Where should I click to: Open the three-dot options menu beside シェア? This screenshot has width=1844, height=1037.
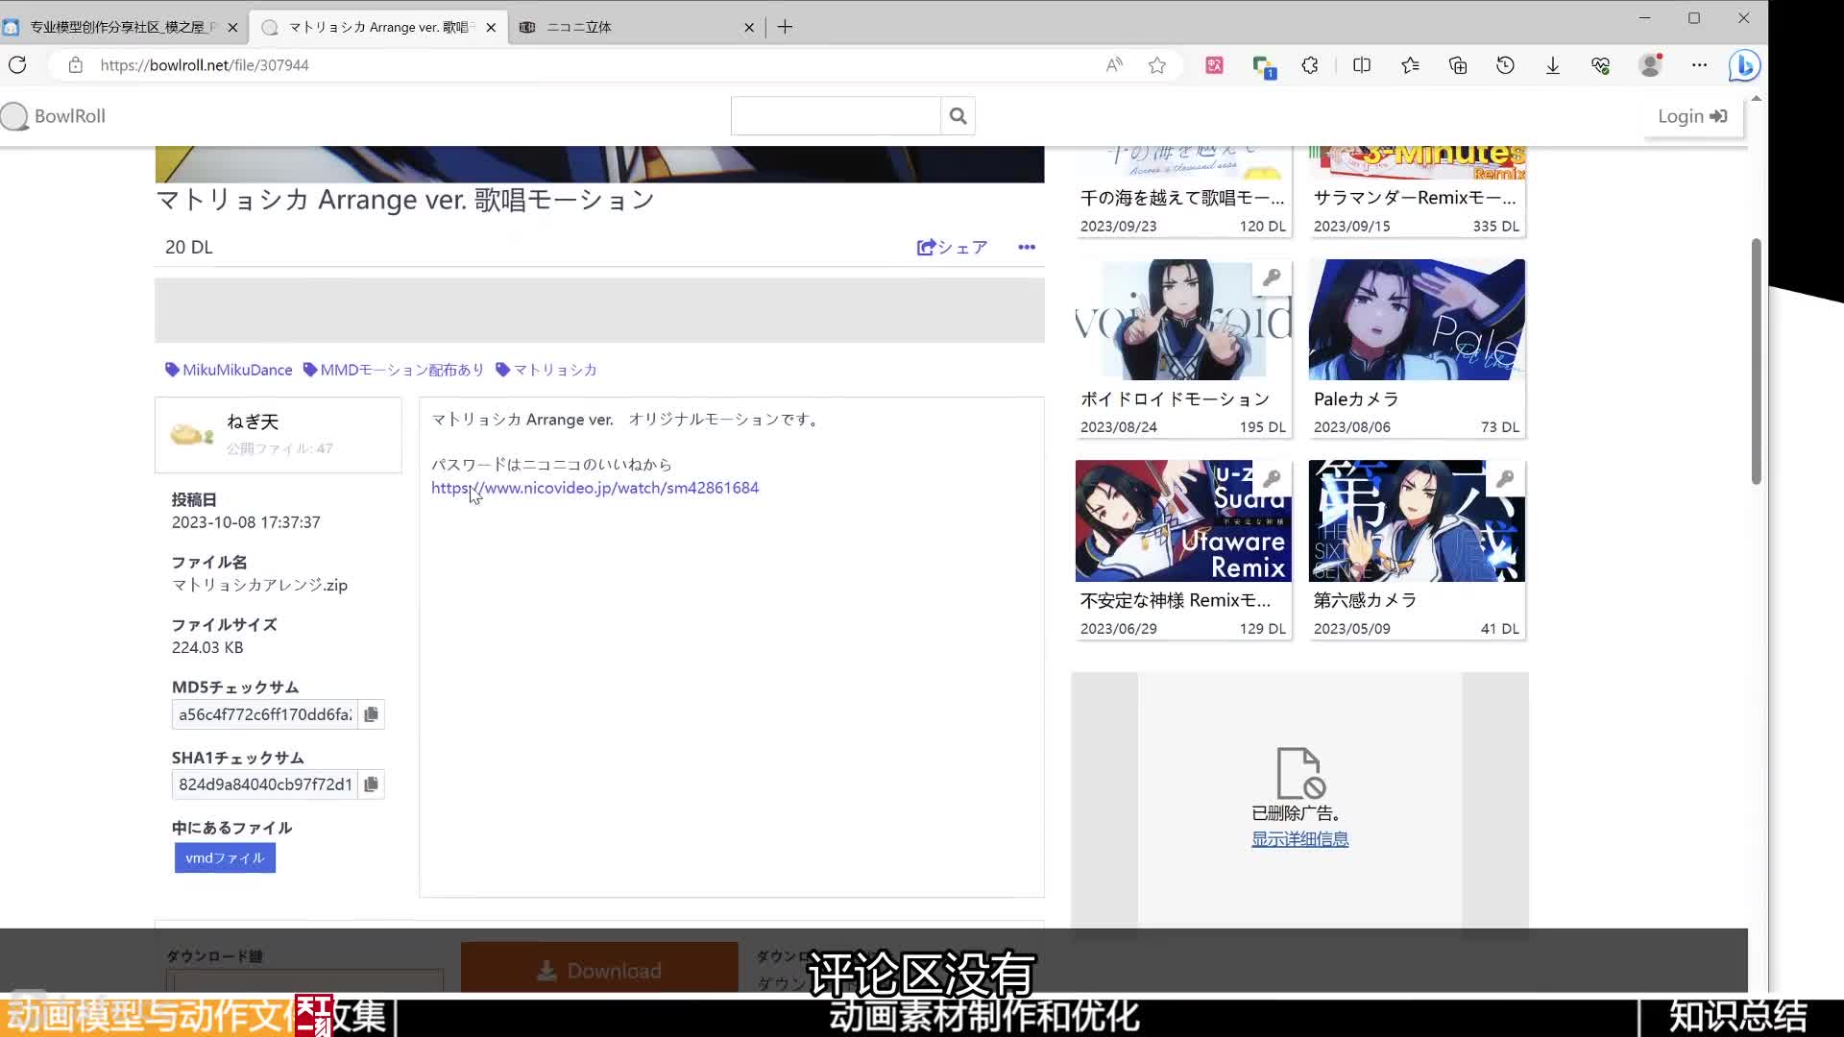coord(1027,248)
